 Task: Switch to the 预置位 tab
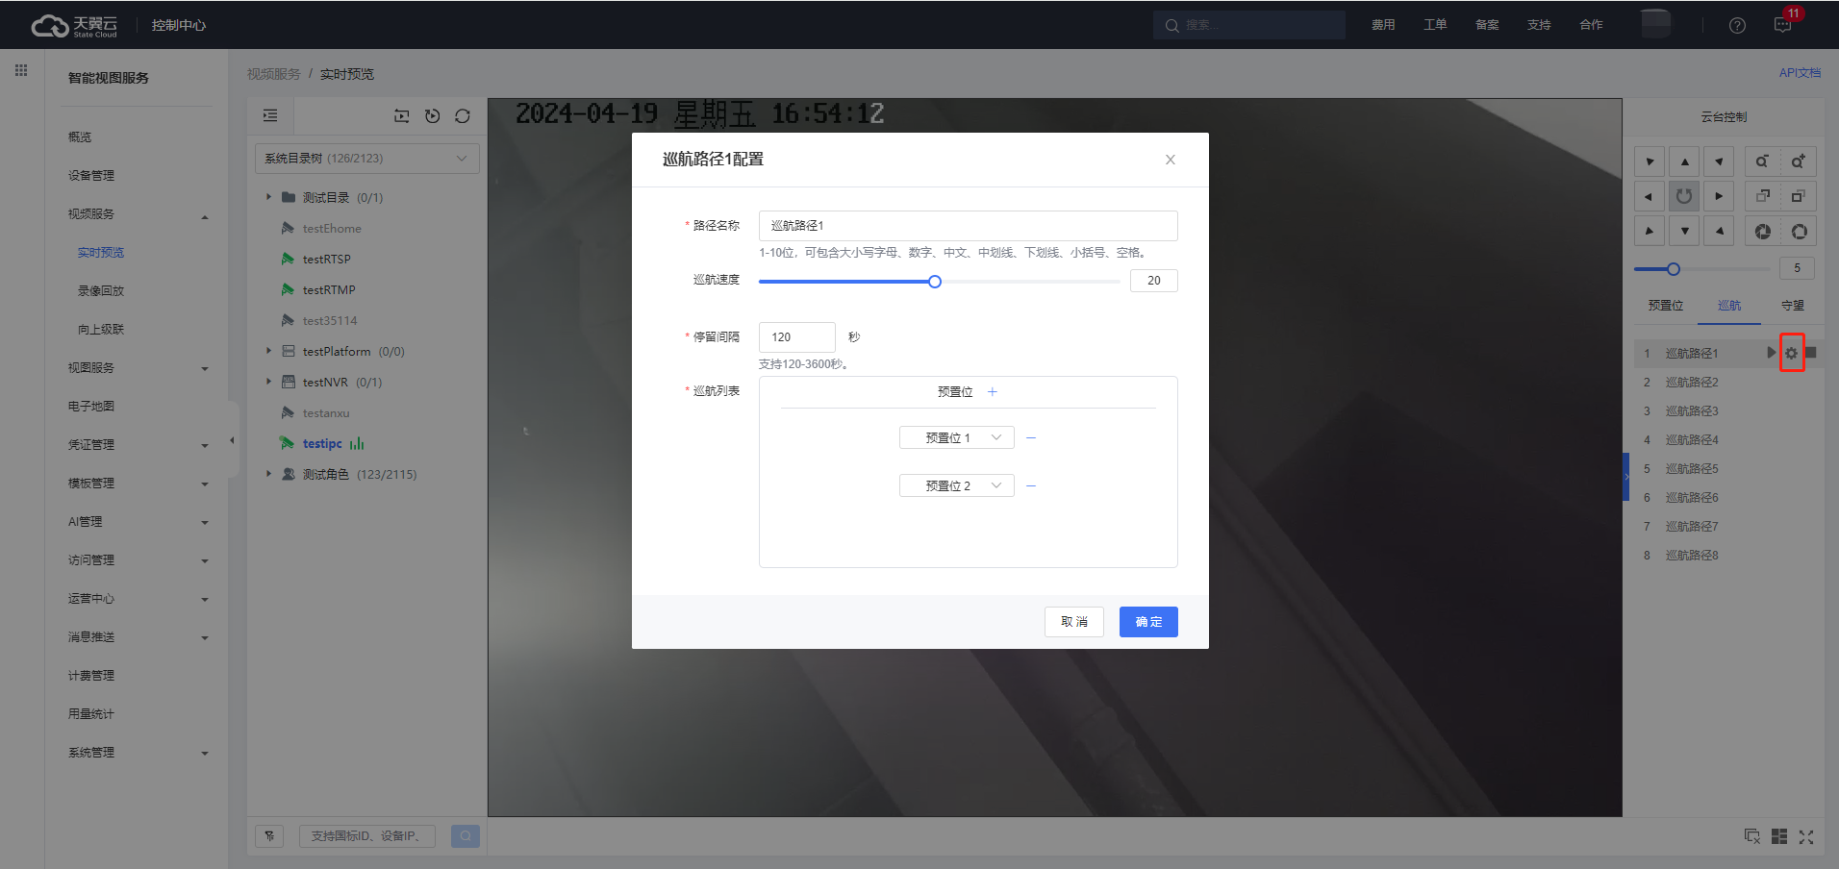(1666, 306)
